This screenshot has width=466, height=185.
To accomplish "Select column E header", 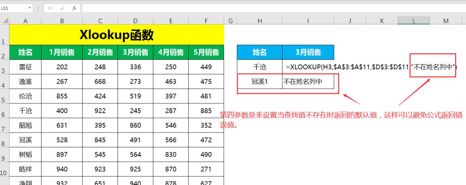I will coord(171,21).
